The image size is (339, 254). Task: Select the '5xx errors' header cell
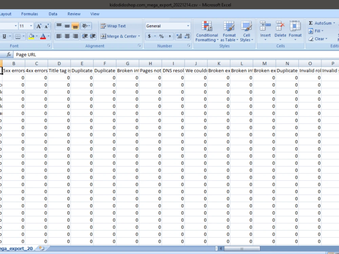[14, 71]
